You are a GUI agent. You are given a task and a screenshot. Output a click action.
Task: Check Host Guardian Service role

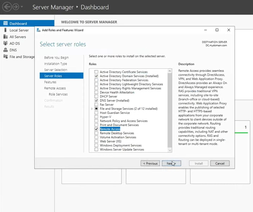[x=96, y=113]
